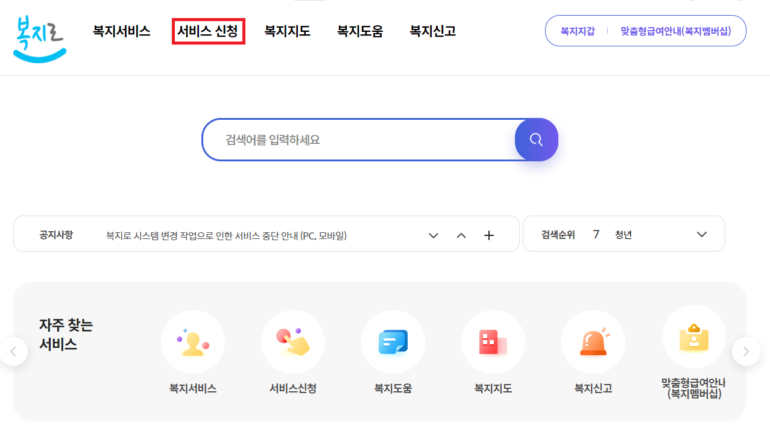Open the 검색순위 rankings dropdown

point(701,234)
